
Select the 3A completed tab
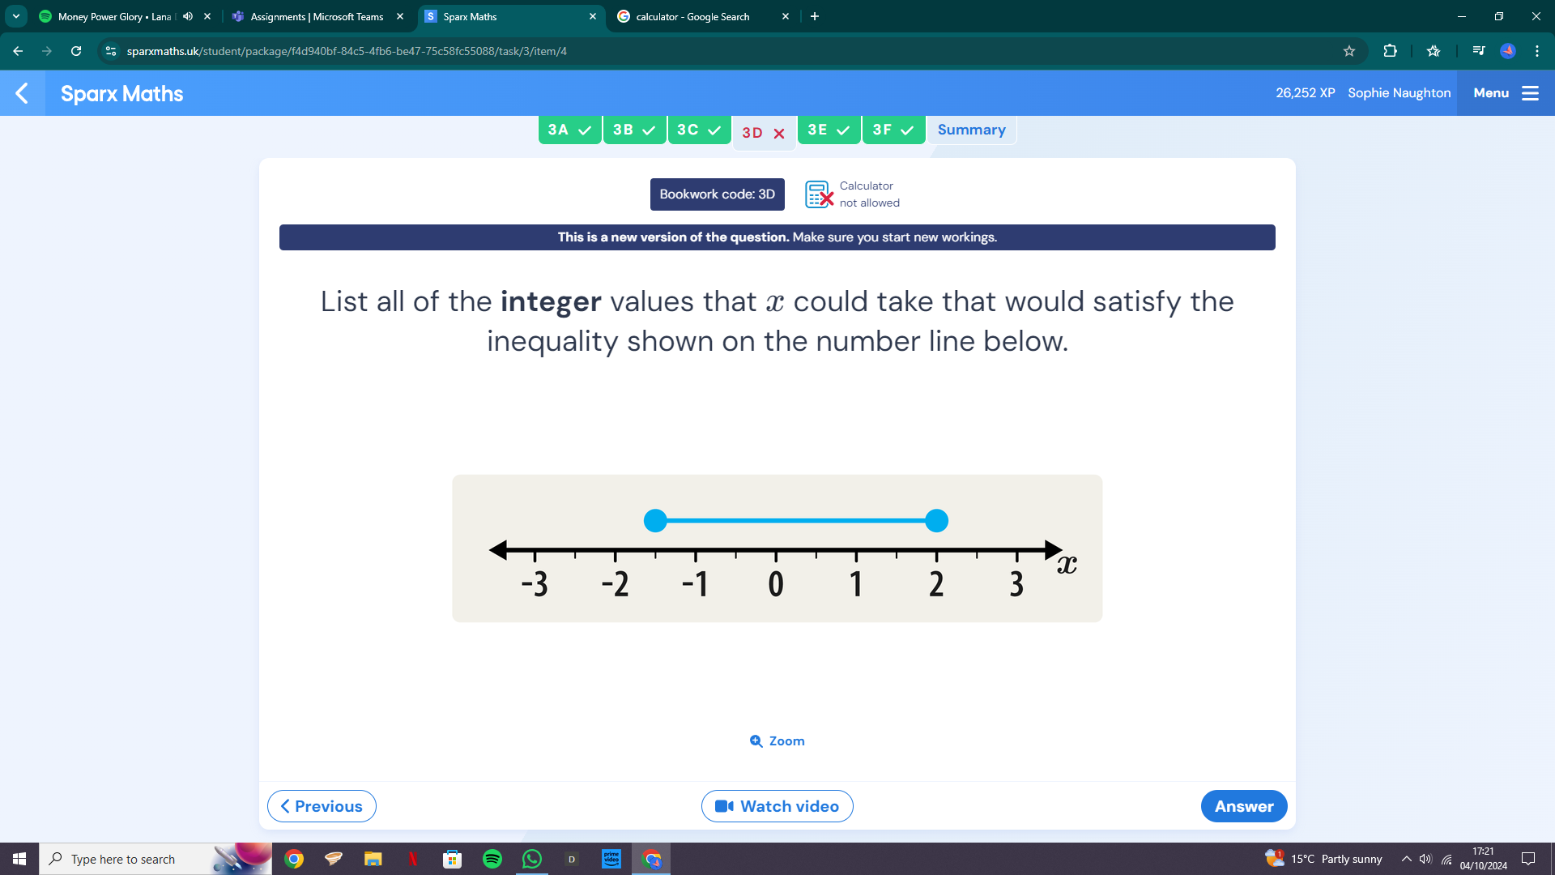click(x=570, y=130)
